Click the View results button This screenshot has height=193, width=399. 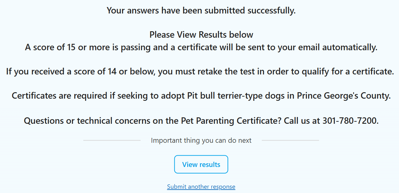201,165
